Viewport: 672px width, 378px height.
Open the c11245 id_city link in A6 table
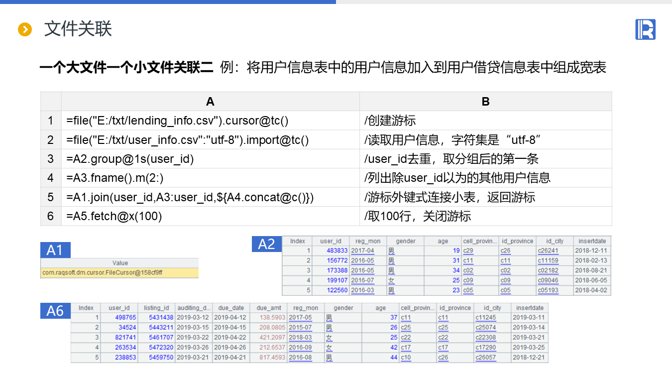pos(485,318)
